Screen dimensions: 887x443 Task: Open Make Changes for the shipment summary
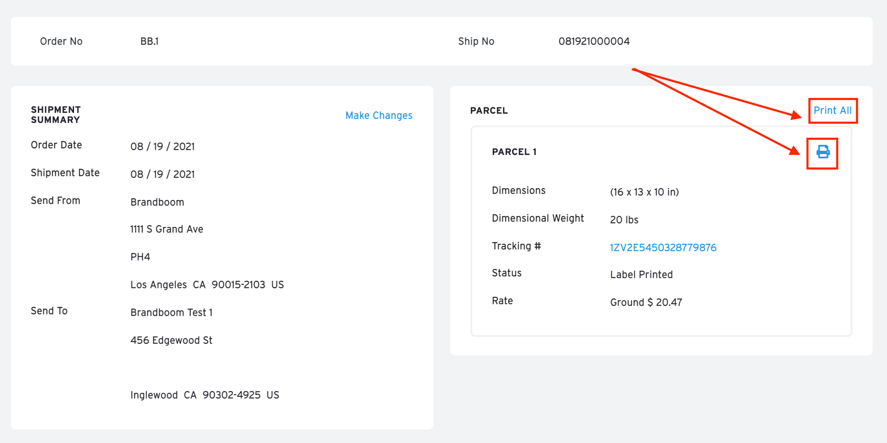[x=379, y=115]
